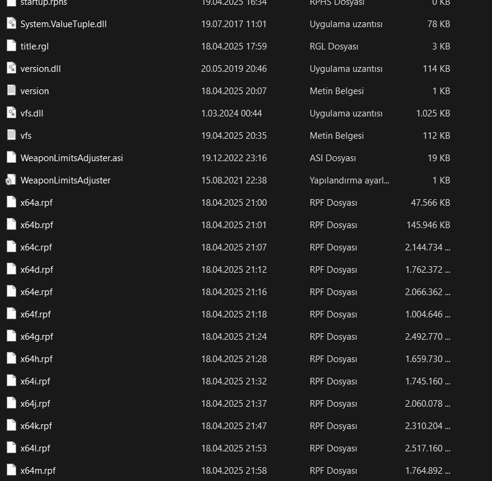Click the title.rgl file icon
Image resolution: width=492 pixels, height=481 pixels.
[11, 46]
